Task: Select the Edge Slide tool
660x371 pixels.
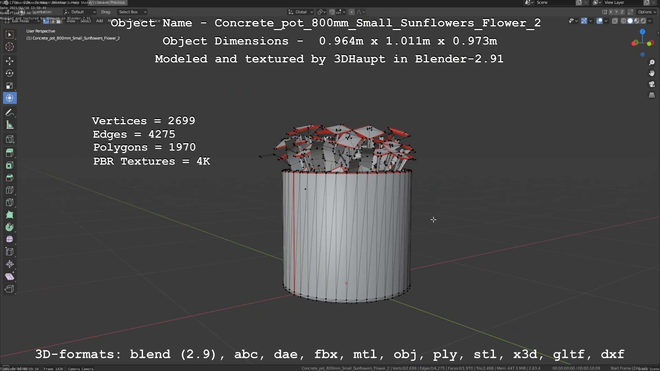Action: 10,252
